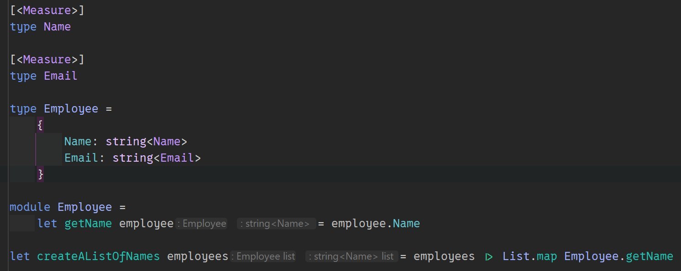Click map in the List.map call
681x271 pixels.
pyautogui.click(x=547, y=256)
